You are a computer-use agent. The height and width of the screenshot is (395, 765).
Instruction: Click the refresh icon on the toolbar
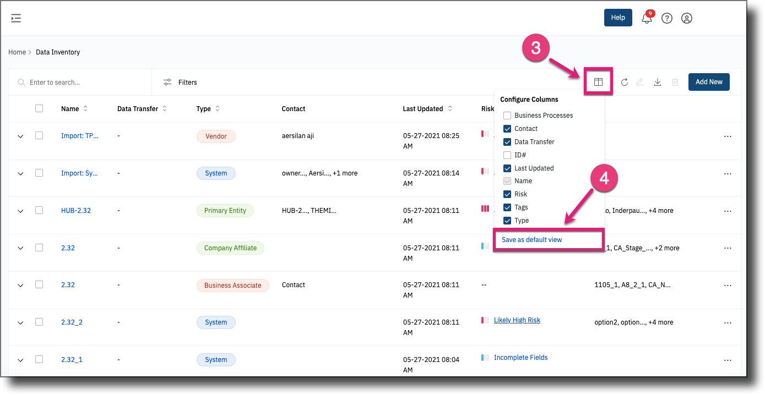click(x=625, y=81)
